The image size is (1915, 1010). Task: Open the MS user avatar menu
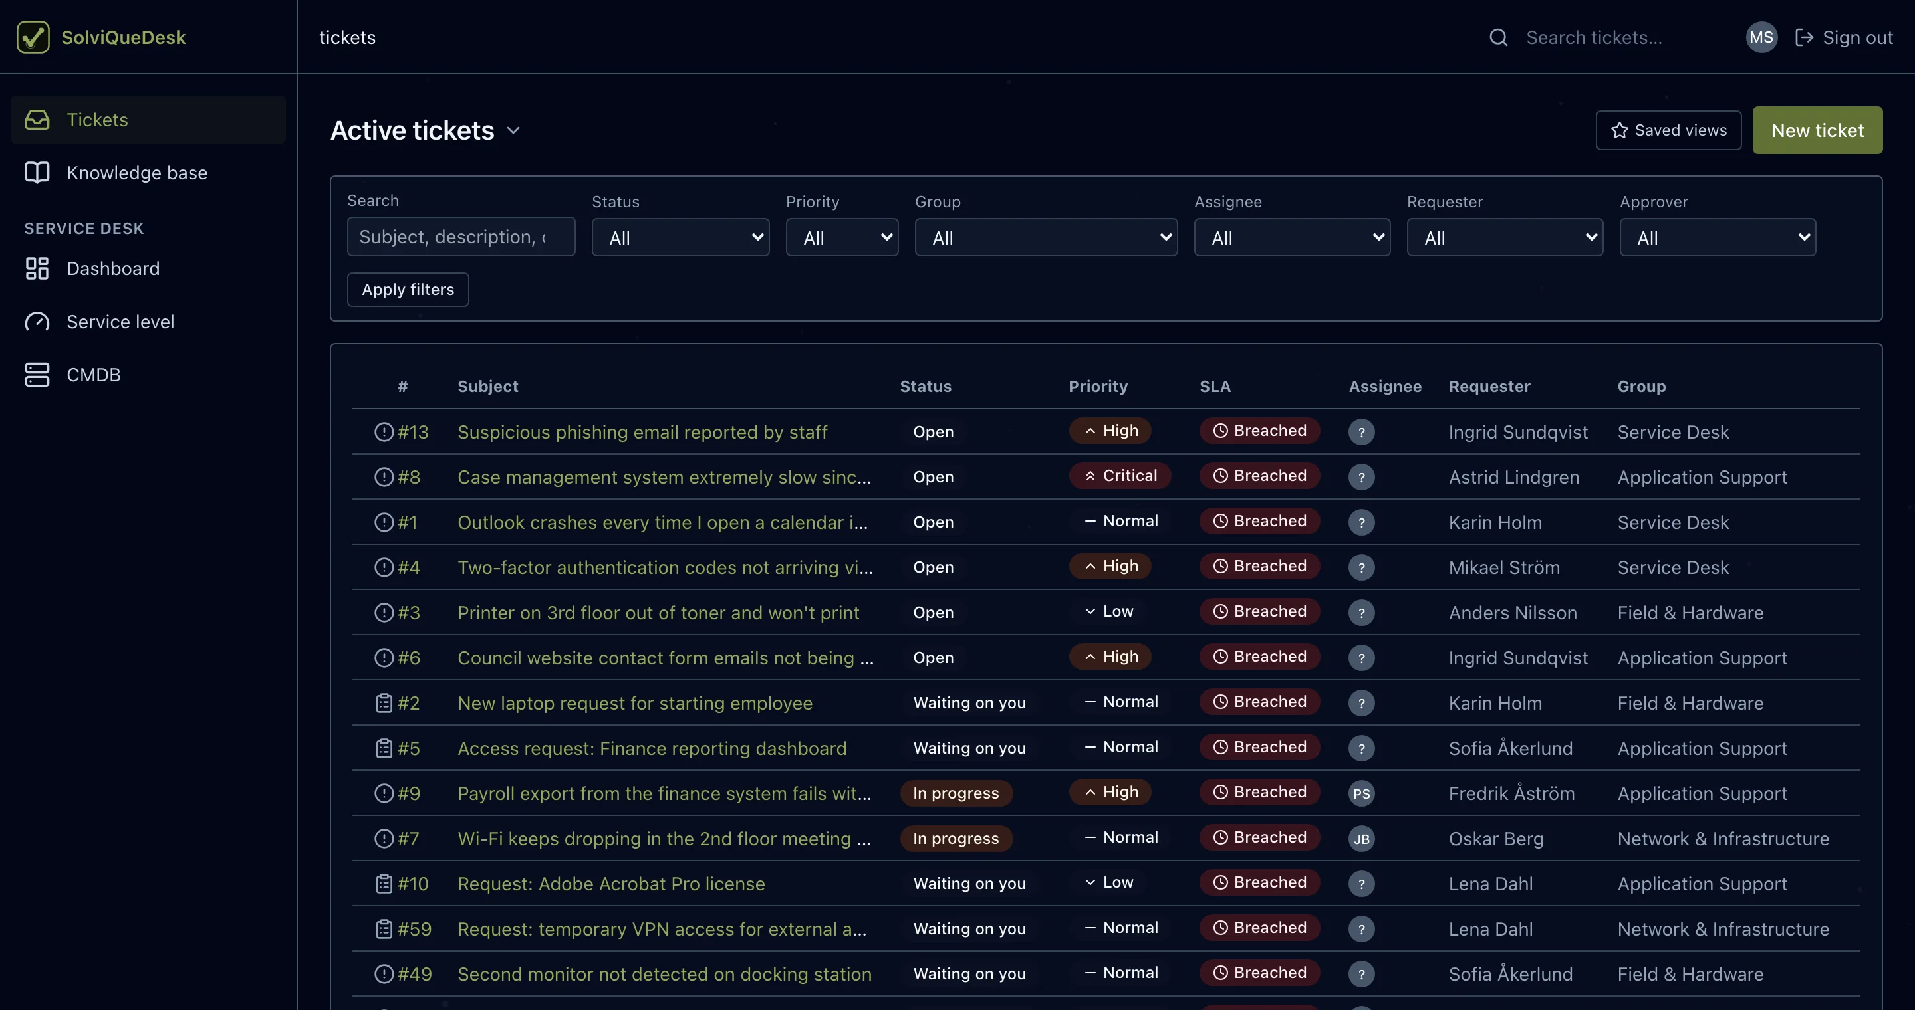[1761, 37]
